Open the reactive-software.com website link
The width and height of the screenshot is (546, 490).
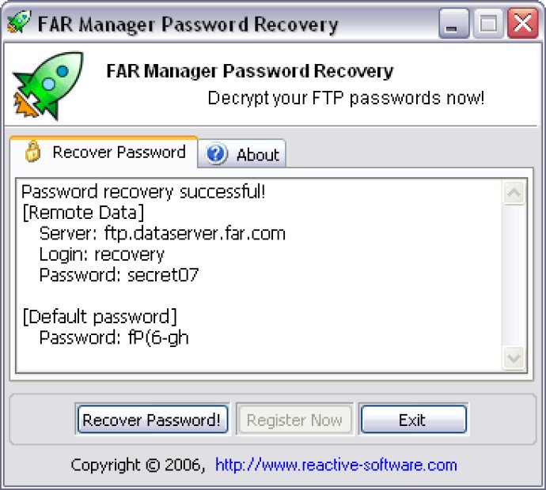336,465
